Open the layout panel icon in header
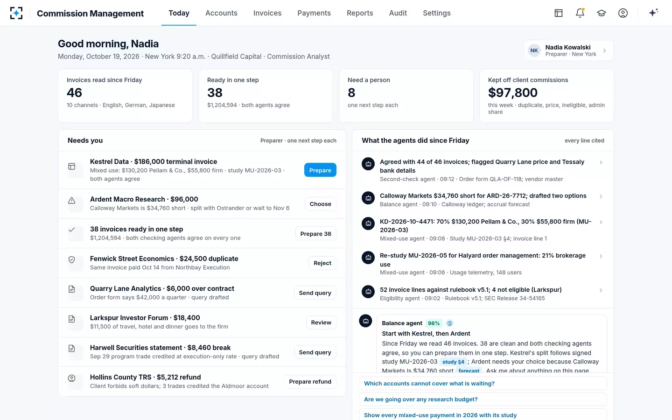Screen dimensions: 672x420 coord(559,13)
